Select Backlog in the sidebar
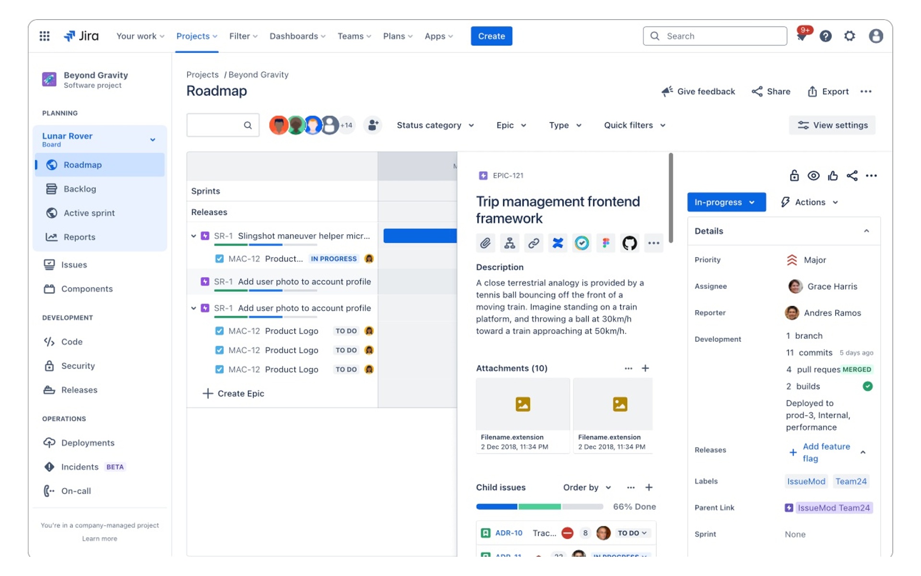 [100, 189]
